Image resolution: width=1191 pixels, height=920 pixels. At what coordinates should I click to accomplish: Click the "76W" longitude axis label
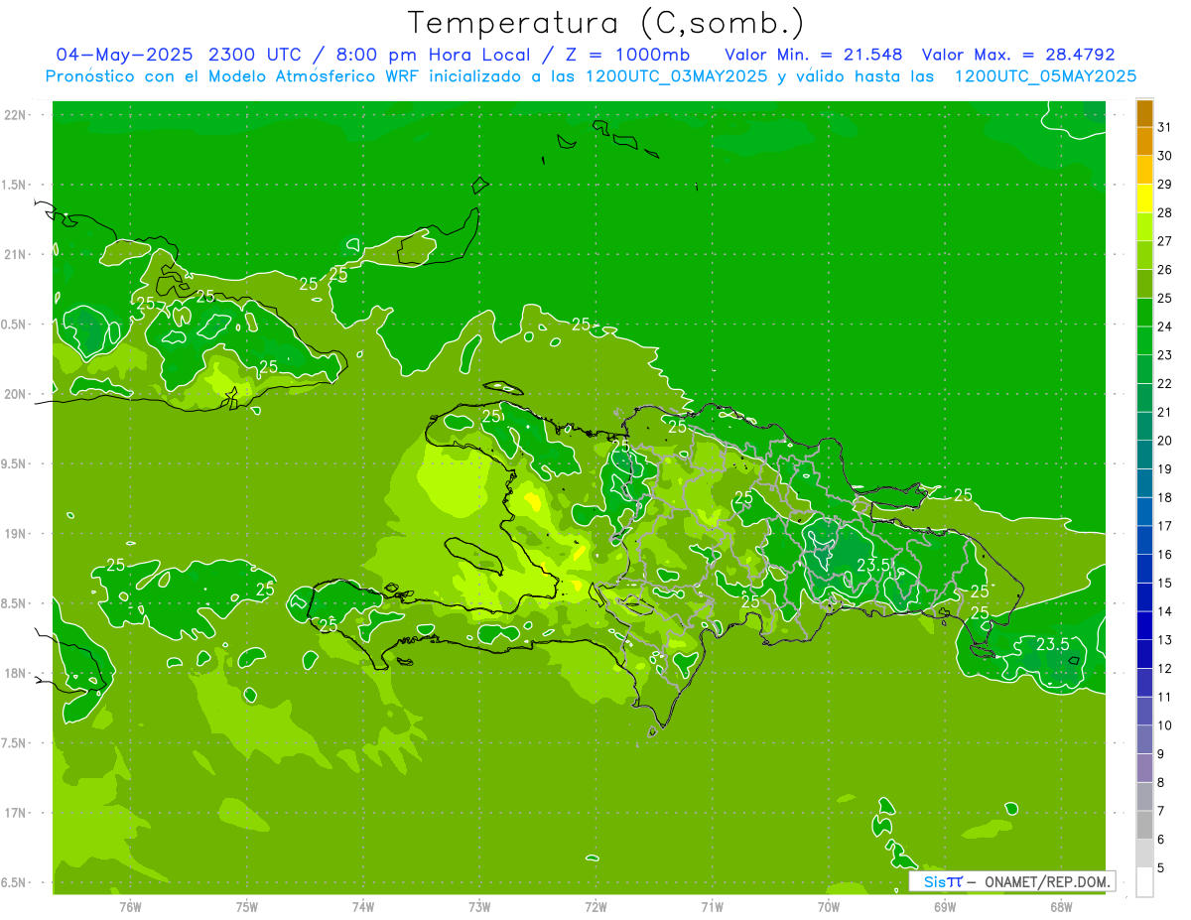pyautogui.click(x=130, y=907)
